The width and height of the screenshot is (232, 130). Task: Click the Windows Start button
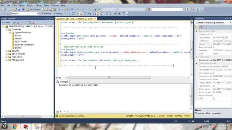(x=4, y=126)
